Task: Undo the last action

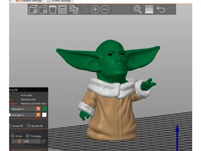Action: pos(161,9)
